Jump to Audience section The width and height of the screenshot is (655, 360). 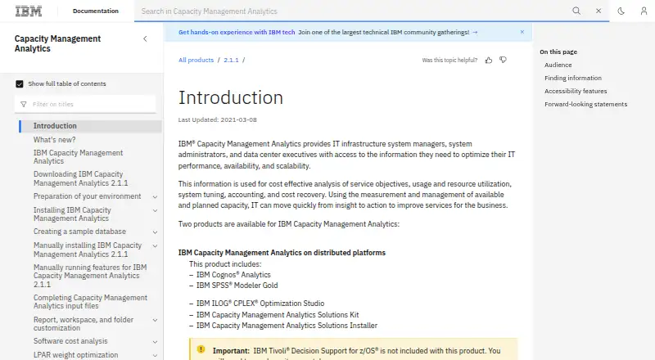[558, 65]
